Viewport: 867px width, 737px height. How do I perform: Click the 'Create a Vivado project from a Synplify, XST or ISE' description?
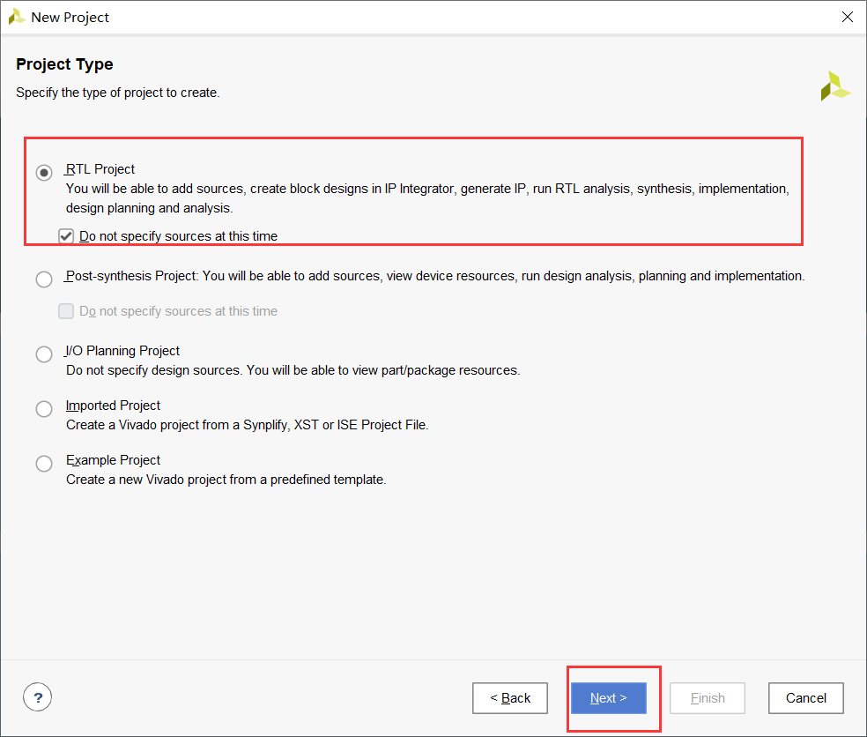pyautogui.click(x=248, y=425)
